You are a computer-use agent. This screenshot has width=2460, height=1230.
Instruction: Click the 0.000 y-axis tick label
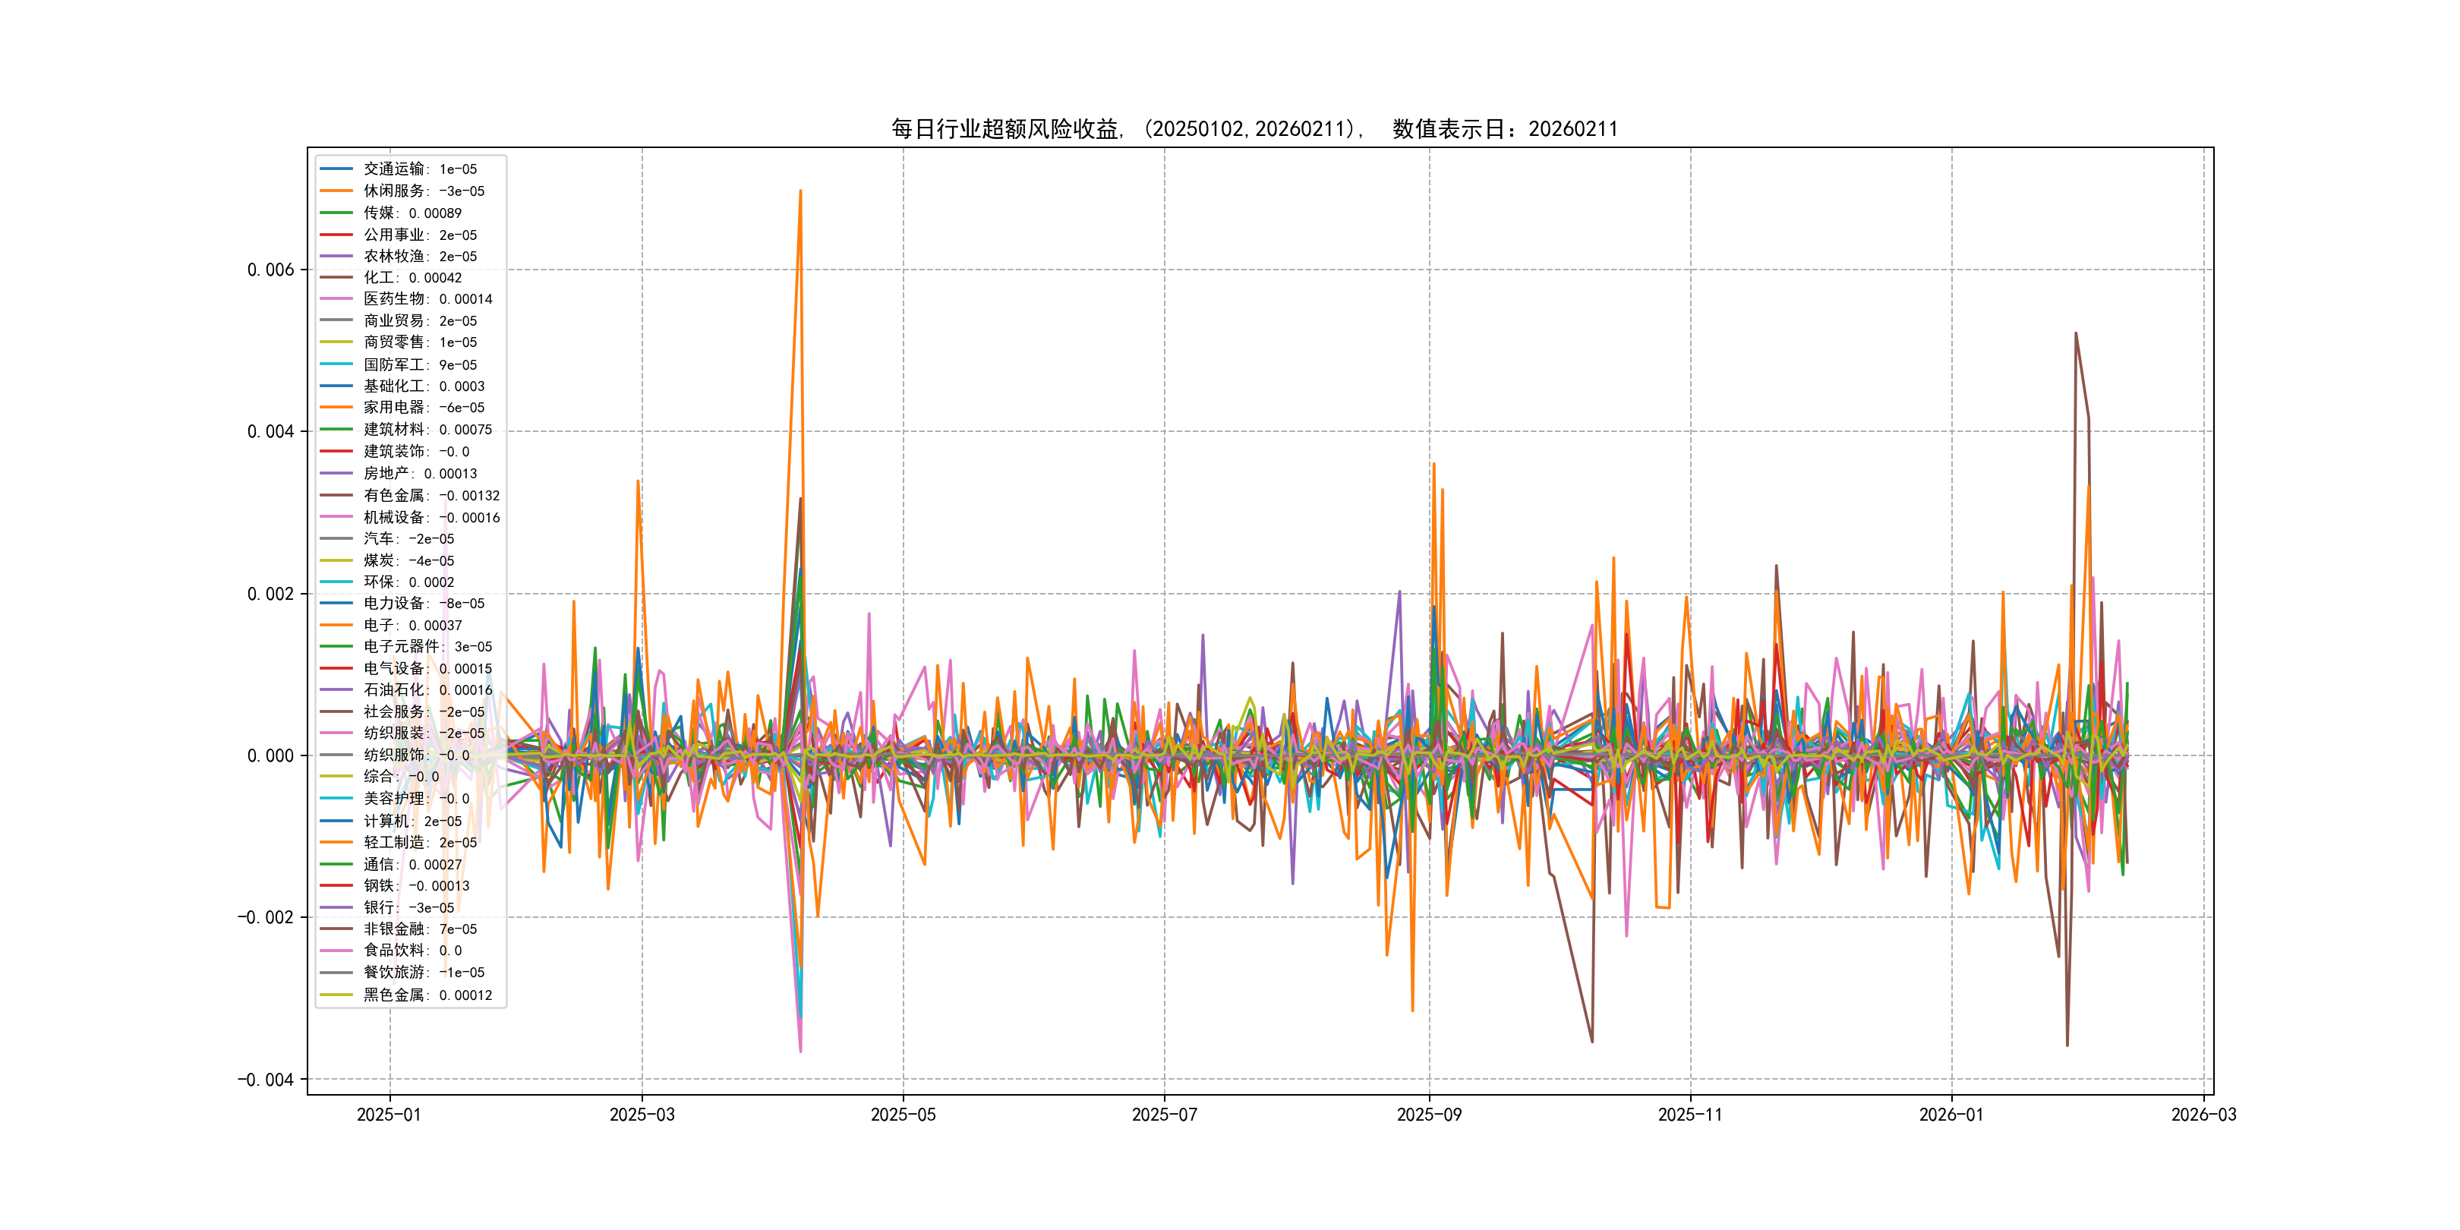[x=270, y=756]
